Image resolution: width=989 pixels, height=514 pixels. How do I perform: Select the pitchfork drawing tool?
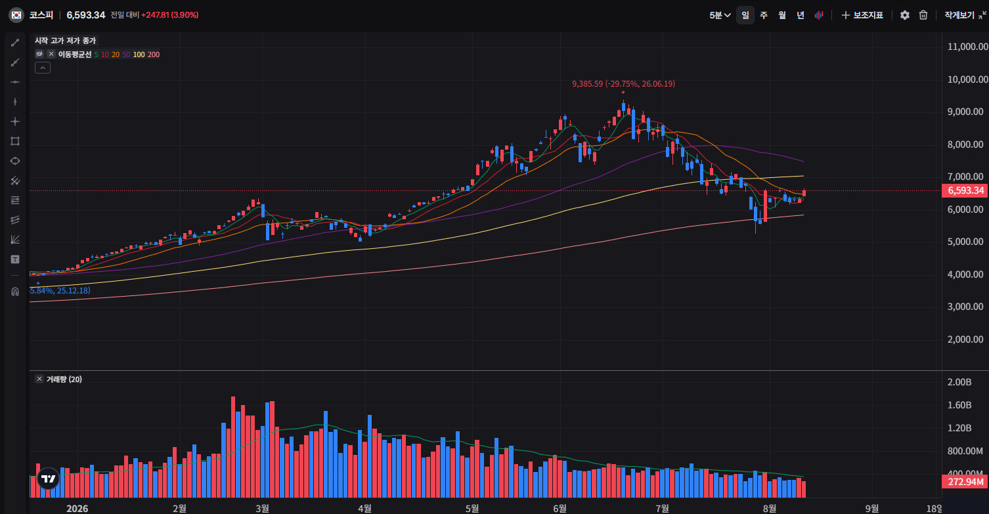pos(15,181)
